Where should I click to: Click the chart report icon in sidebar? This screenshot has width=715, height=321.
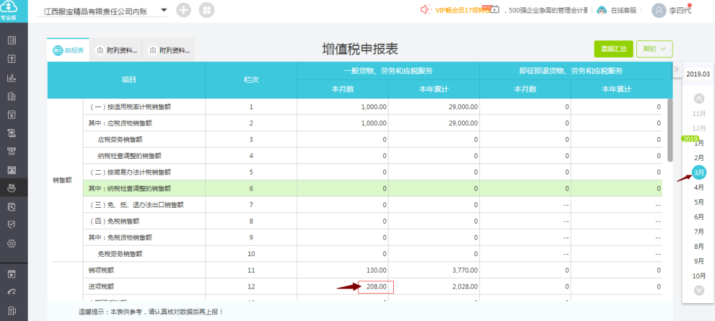coord(12,77)
